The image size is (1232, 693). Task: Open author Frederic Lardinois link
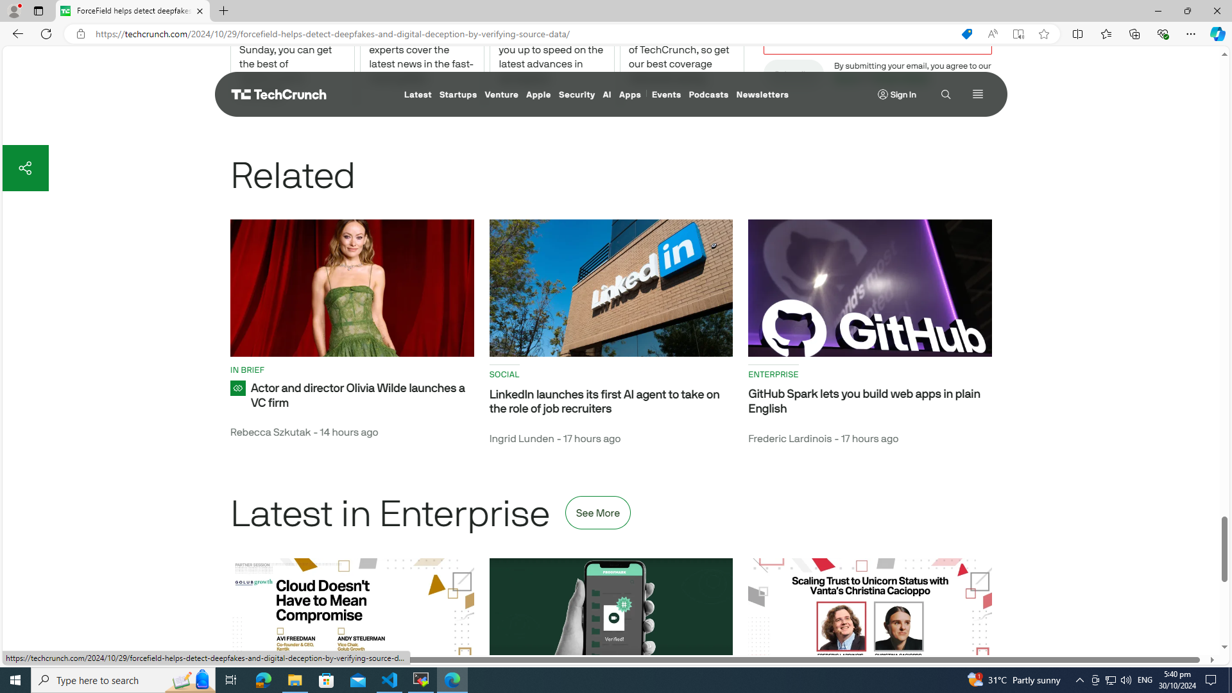tap(790, 439)
